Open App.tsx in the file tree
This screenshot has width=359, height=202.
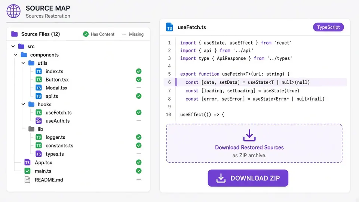click(x=43, y=163)
